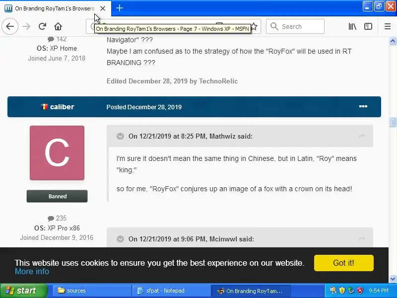Click caliber's pink C avatar

tap(57, 153)
